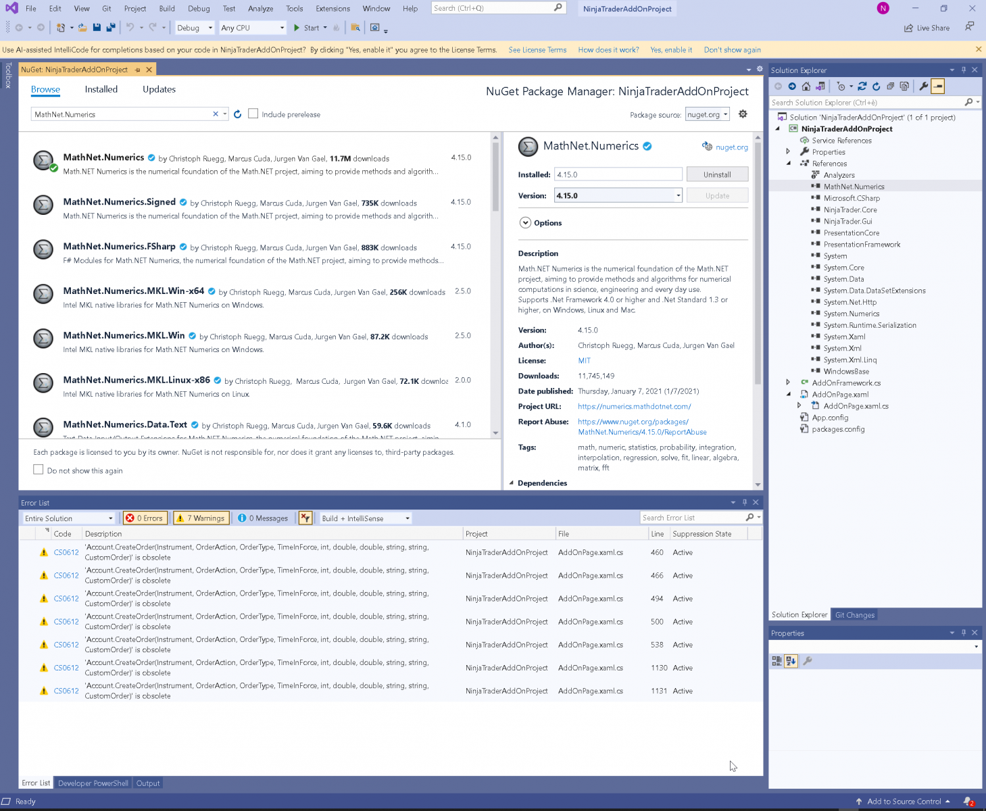Click Solution Explorer's solutions and folders switch icon

(x=820, y=87)
